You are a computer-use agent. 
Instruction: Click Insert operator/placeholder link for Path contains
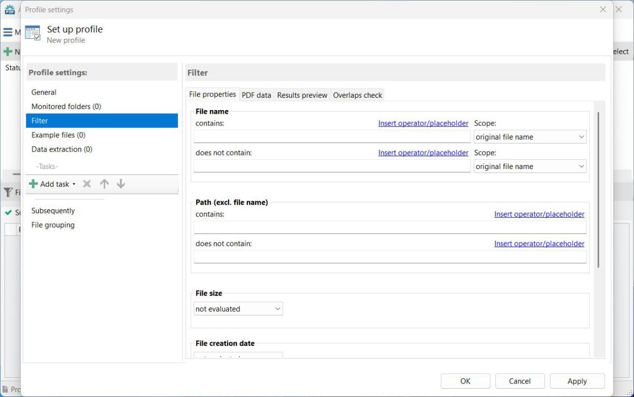point(539,214)
